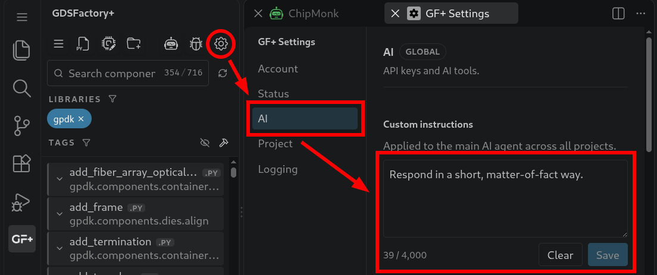Open the Explorer files view

22,50
